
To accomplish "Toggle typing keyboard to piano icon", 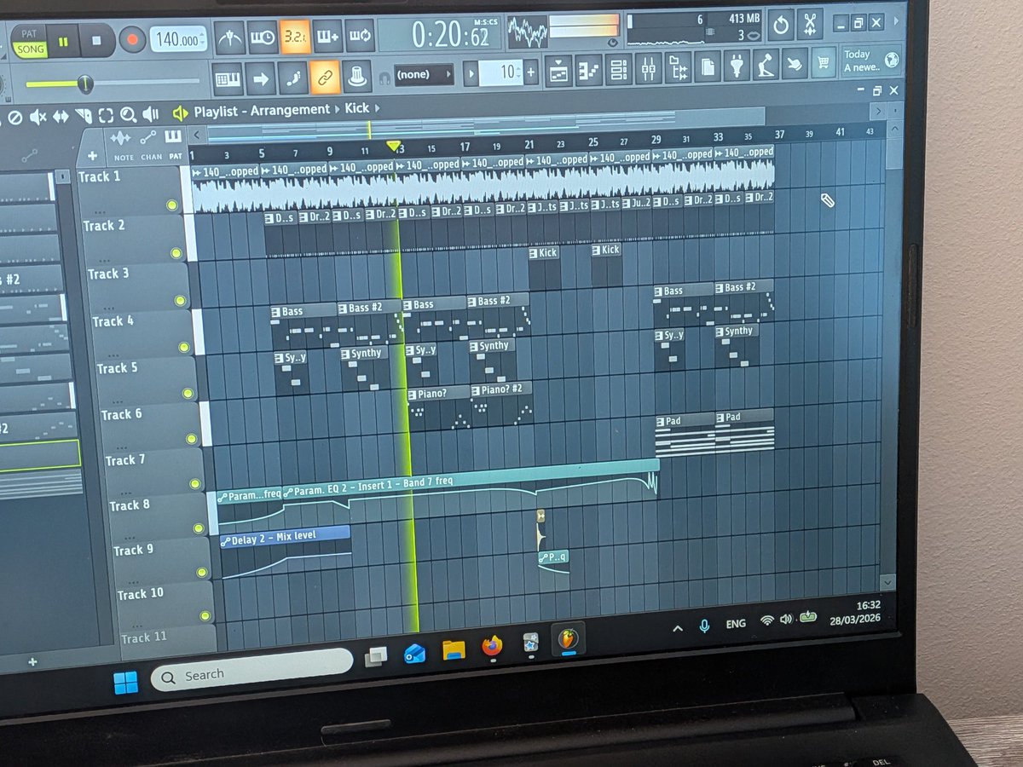I will tap(227, 78).
